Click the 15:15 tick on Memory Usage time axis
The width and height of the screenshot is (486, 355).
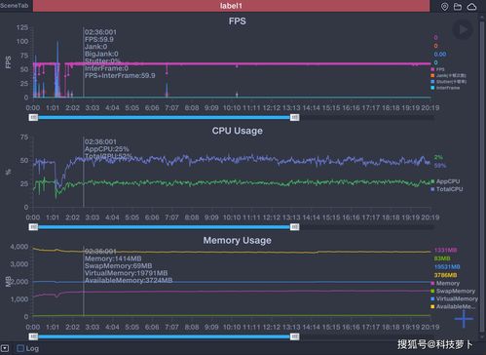(331, 327)
